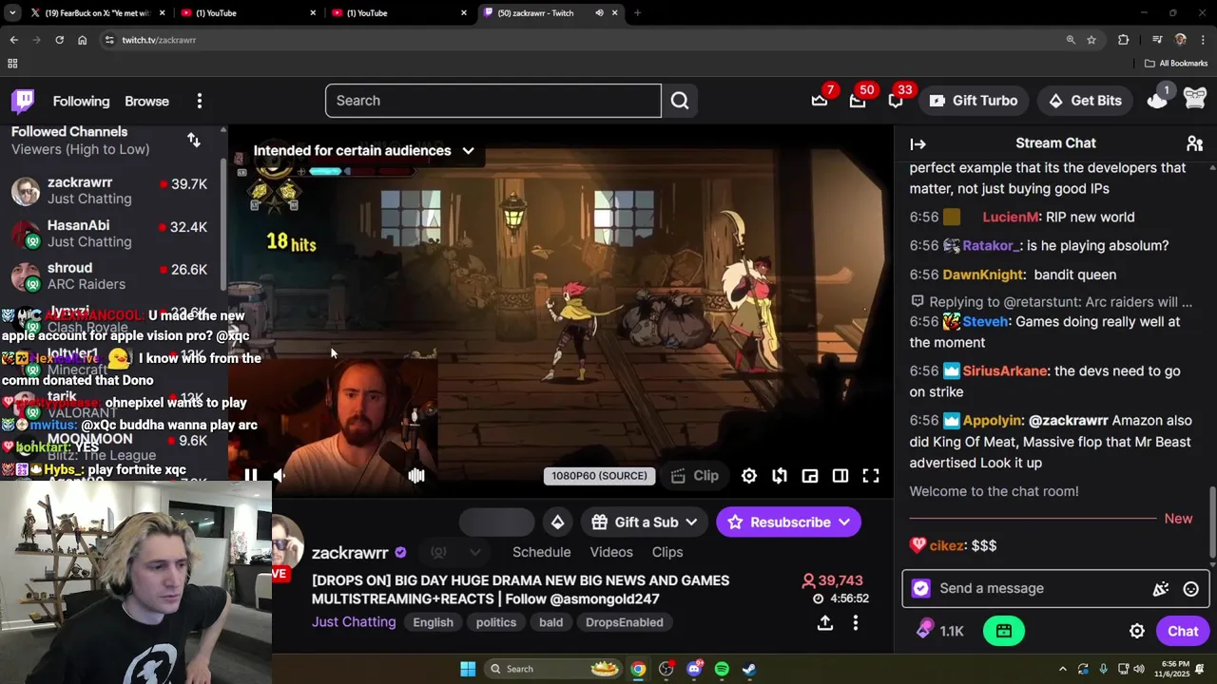Open the green Drops inventory icon
This screenshot has height=684, width=1217.
click(x=1004, y=631)
